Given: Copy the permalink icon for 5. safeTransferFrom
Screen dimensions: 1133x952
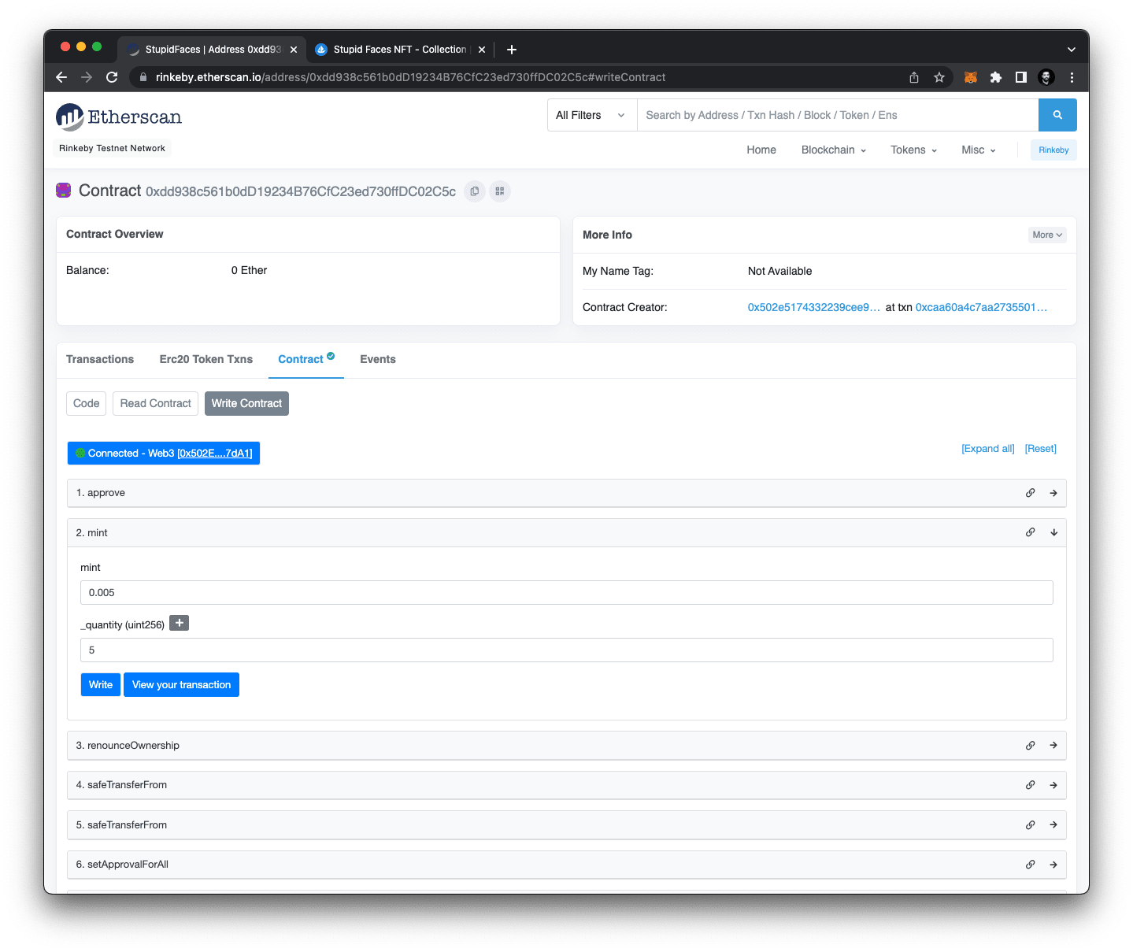Looking at the screenshot, I should (x=1030, y=825).
